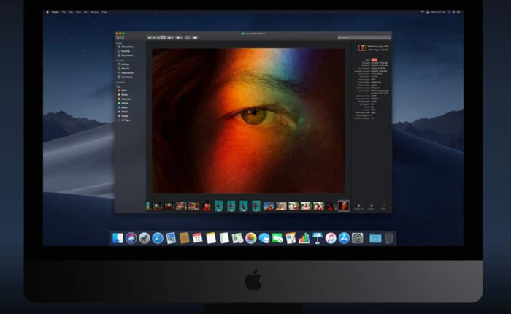Open System Preferences from the Dock
Viewport: 511px width, 314px height.
358,238
